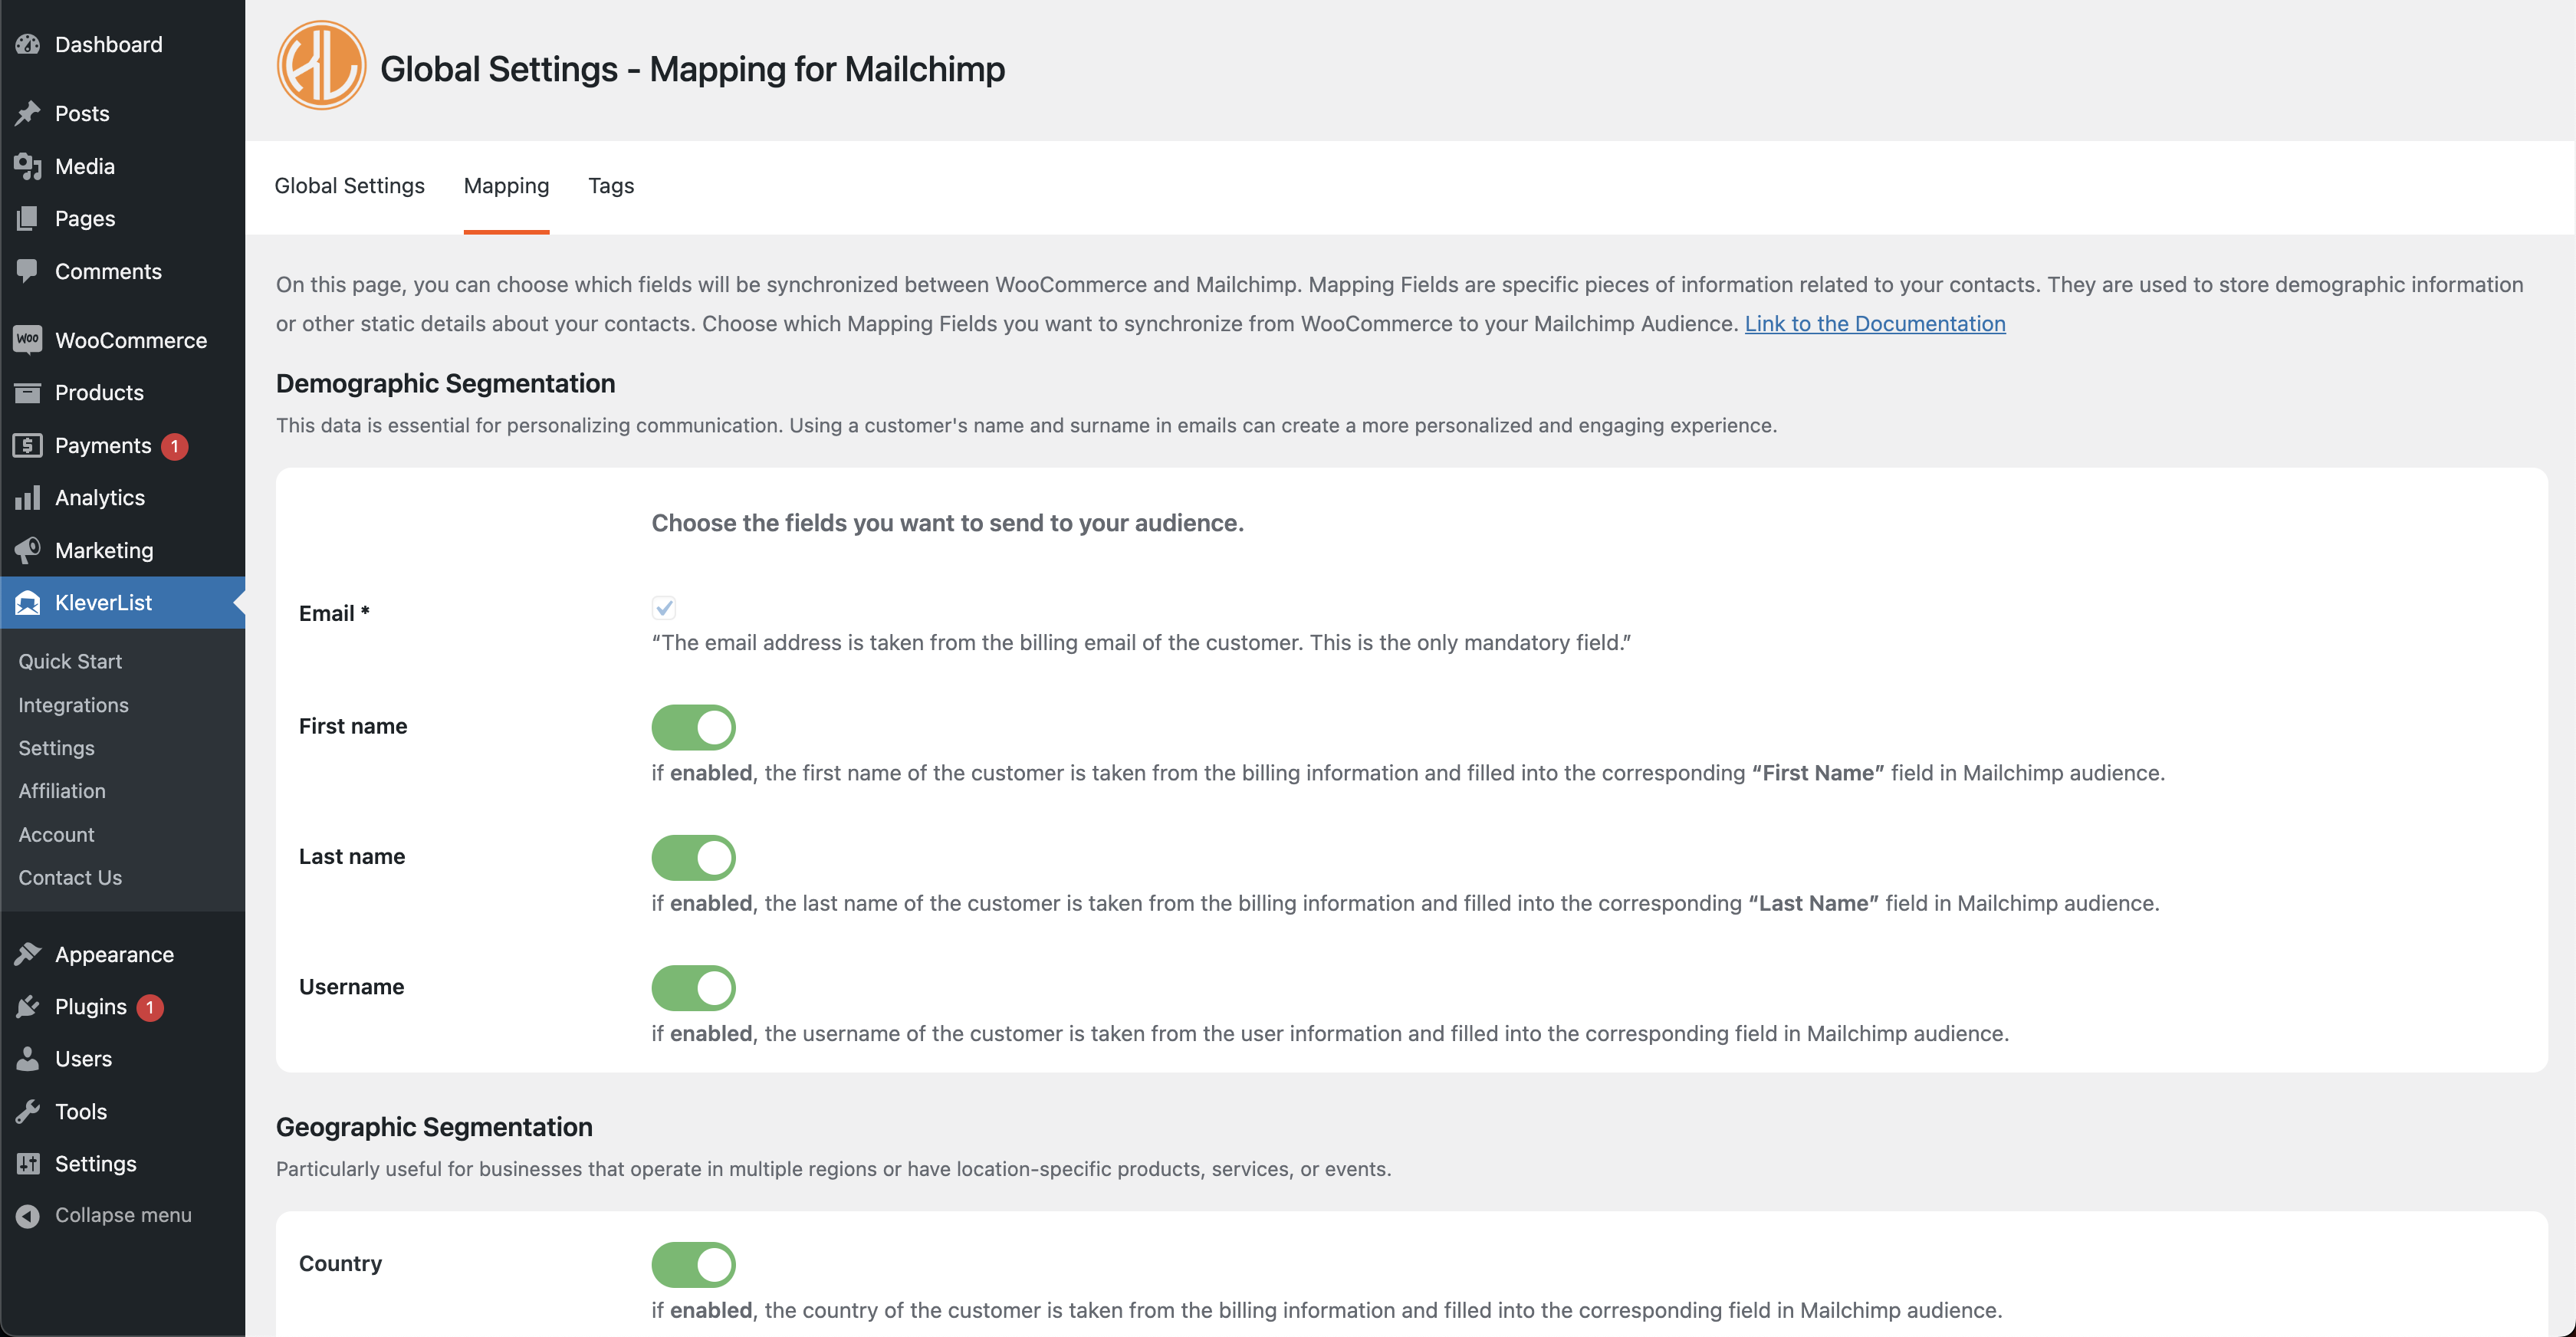
Task: Click the Country field label
Action: pos(340,1264)
